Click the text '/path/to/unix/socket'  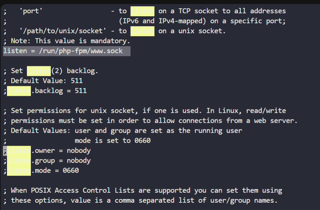coord(63,31)
